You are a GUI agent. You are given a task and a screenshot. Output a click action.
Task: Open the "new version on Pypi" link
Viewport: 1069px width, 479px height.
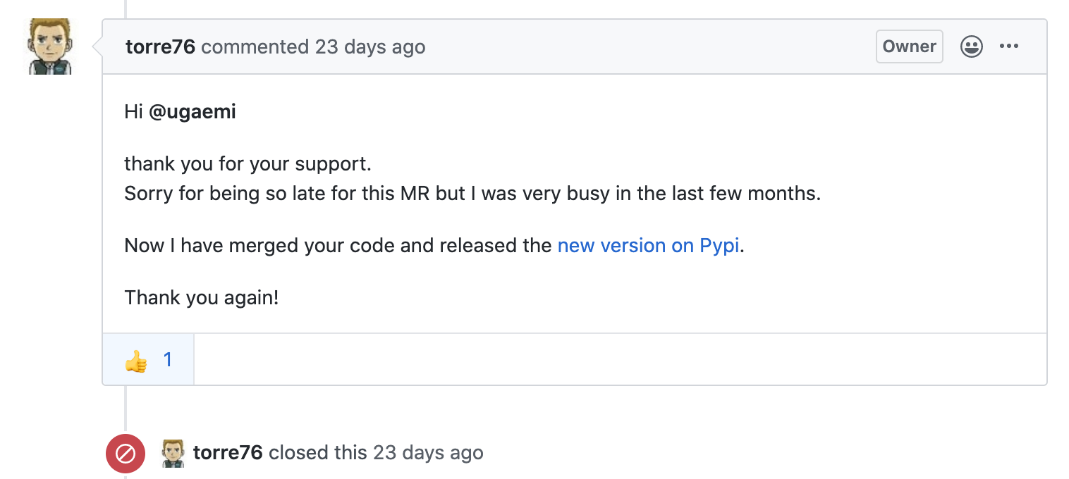tap(648, 246)
